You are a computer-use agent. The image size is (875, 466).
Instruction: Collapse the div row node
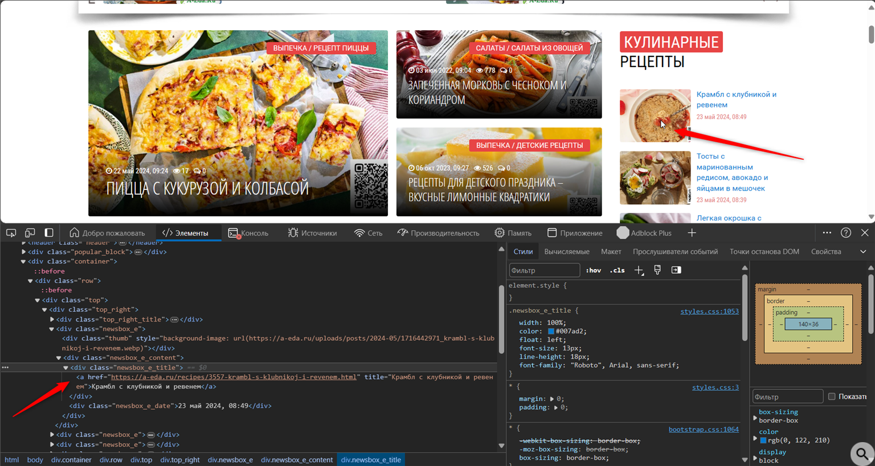[30, 281]
